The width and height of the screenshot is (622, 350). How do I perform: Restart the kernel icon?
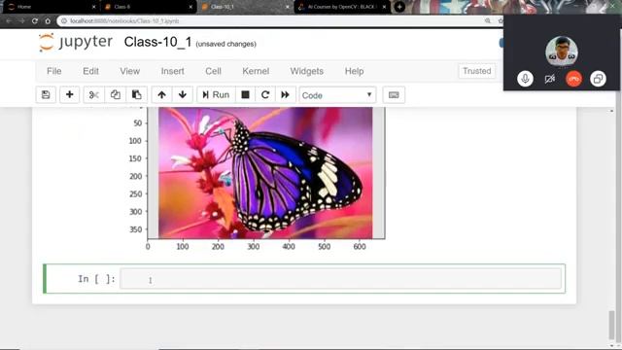point(265,95)
